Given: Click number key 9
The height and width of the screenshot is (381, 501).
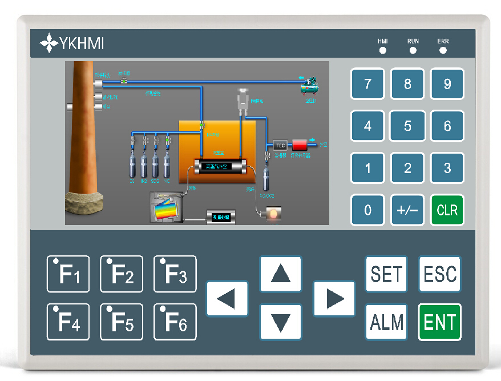Looking at the screenshot, I should tap(447, 84).
